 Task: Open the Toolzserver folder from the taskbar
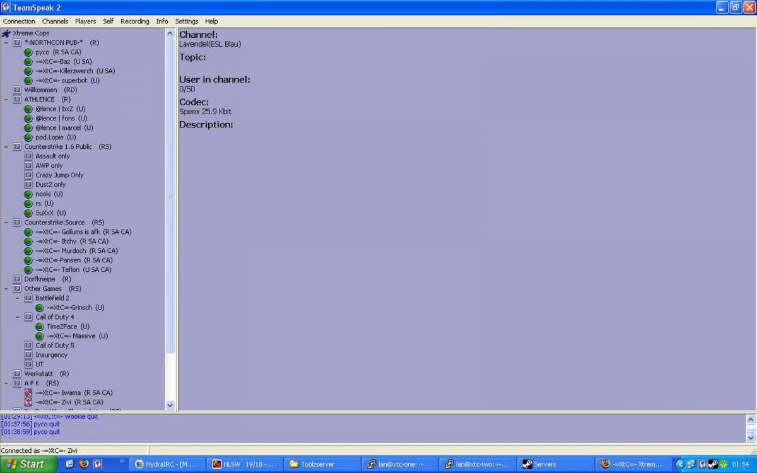click(321, 464)
